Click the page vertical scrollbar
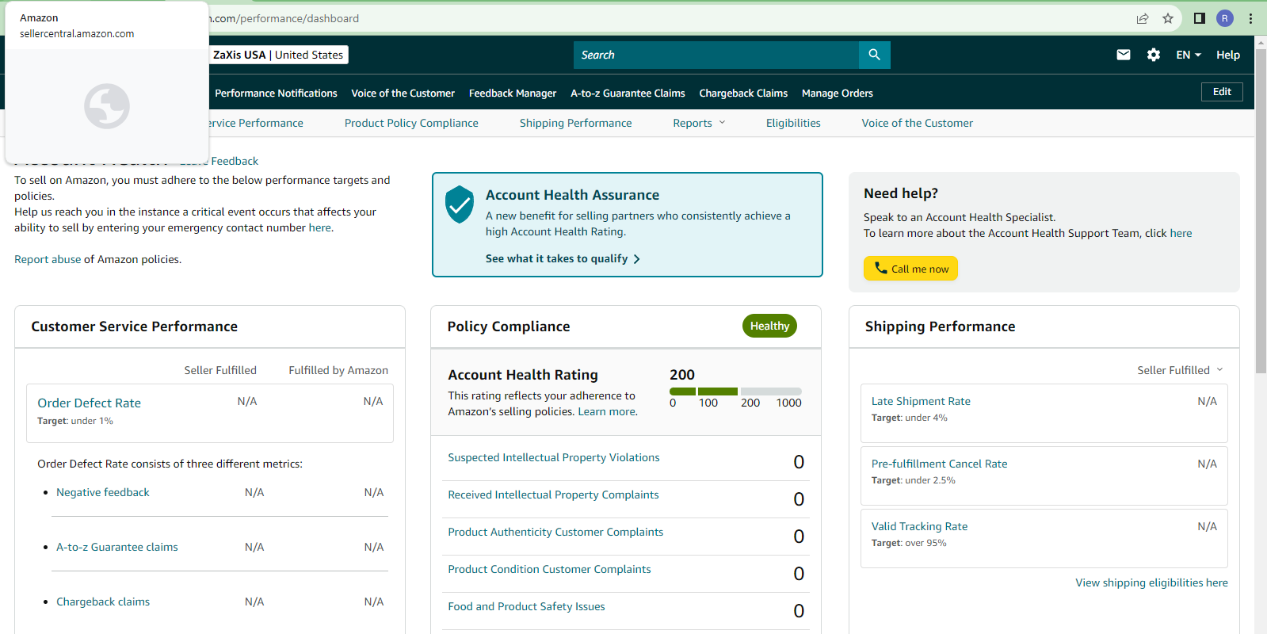Viewport: 1267px width, 634px height. (x=1261, y=210)
